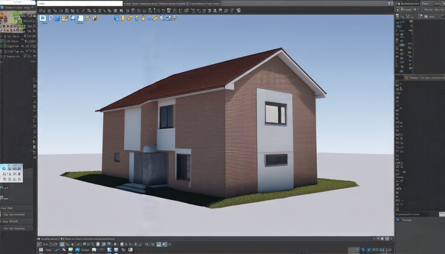The height and width of the screenshot is (254, 445).
Task: Select the yellow ruler pencil icon
Action: click(155, 18)
